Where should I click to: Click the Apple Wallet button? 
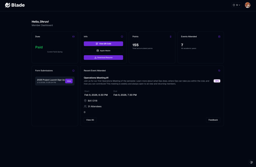[103, 51]
